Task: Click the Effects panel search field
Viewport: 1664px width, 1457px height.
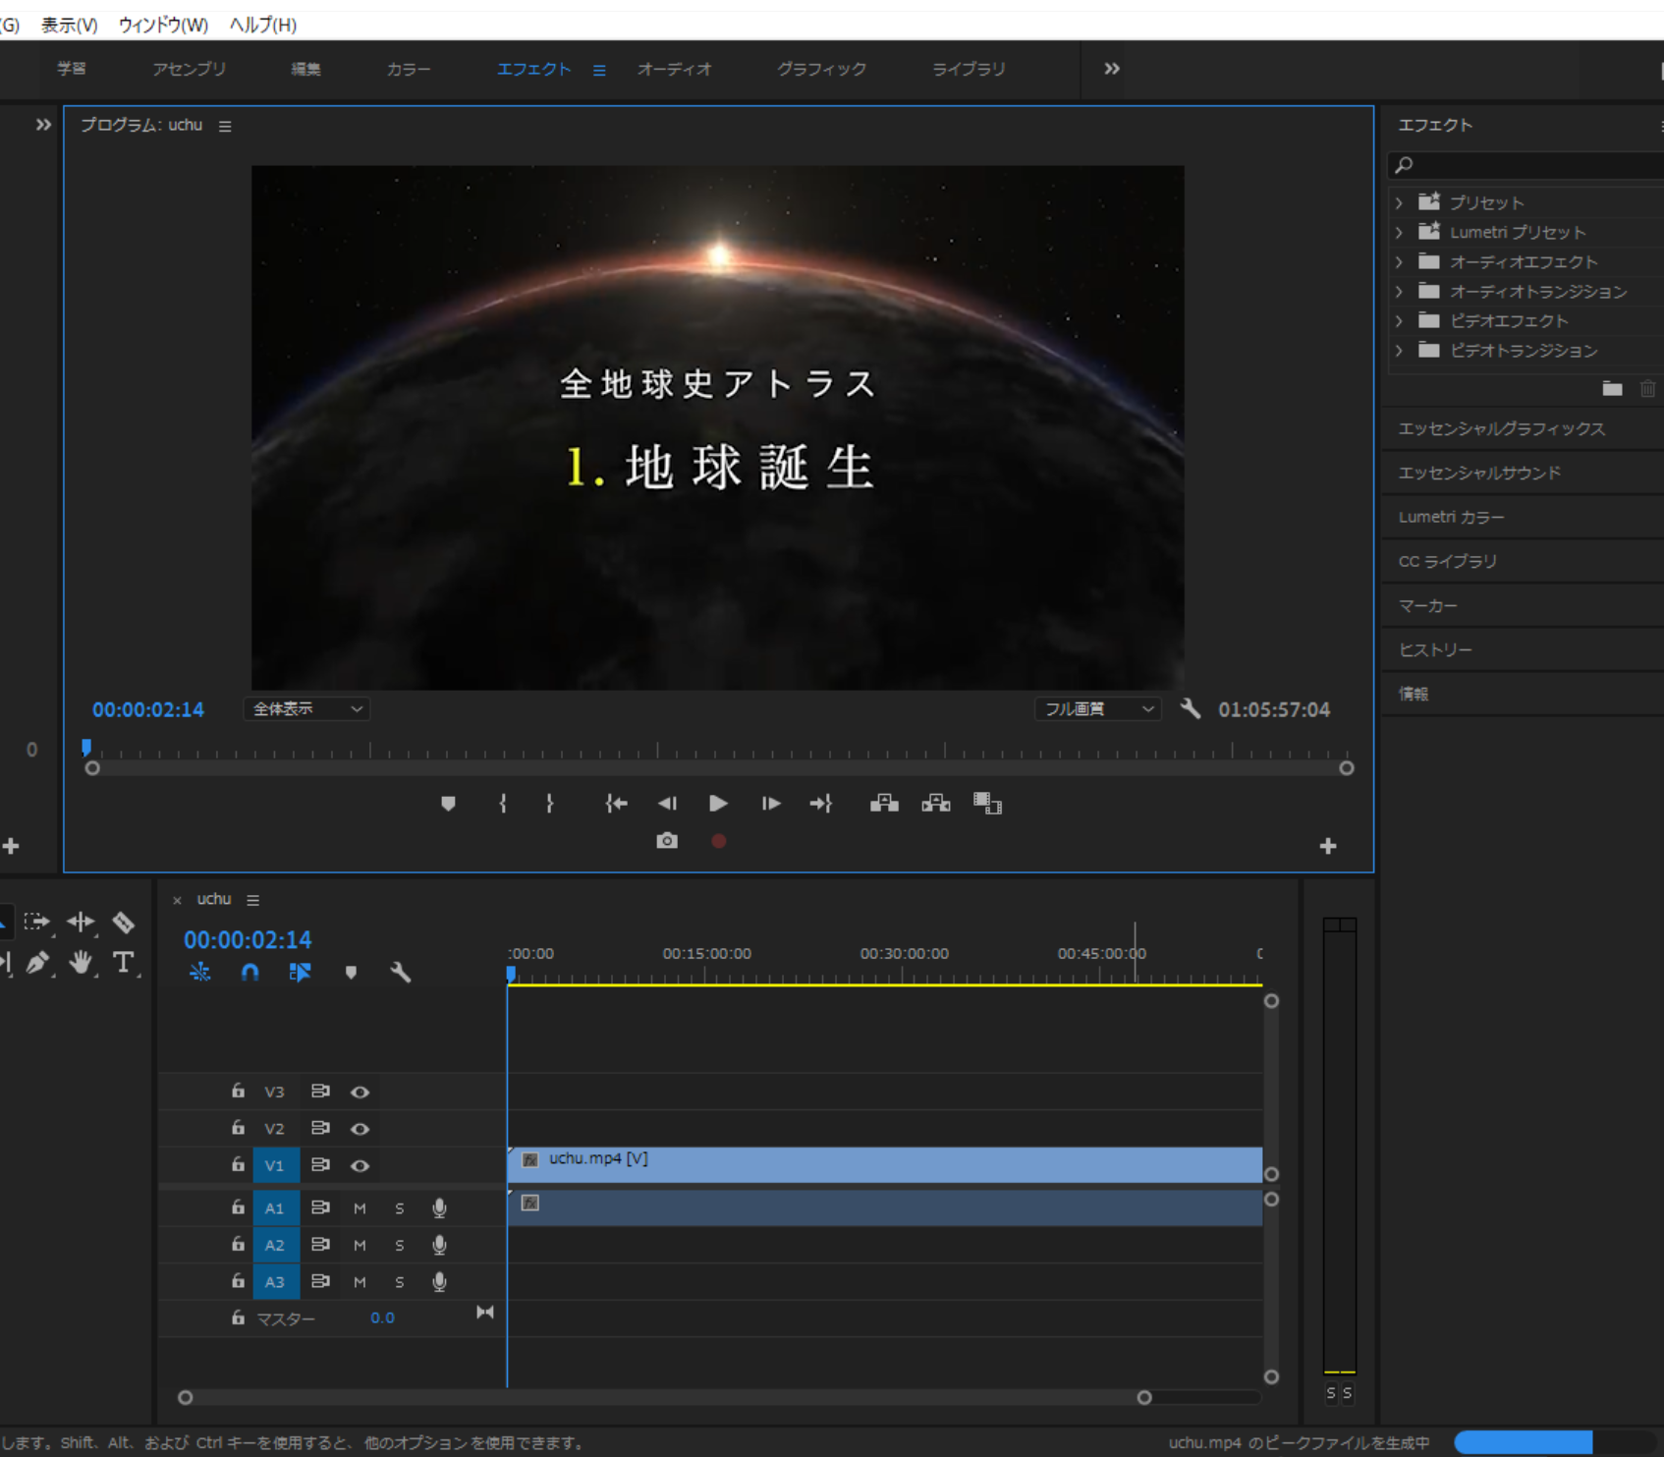Action: pos(1527,165)
